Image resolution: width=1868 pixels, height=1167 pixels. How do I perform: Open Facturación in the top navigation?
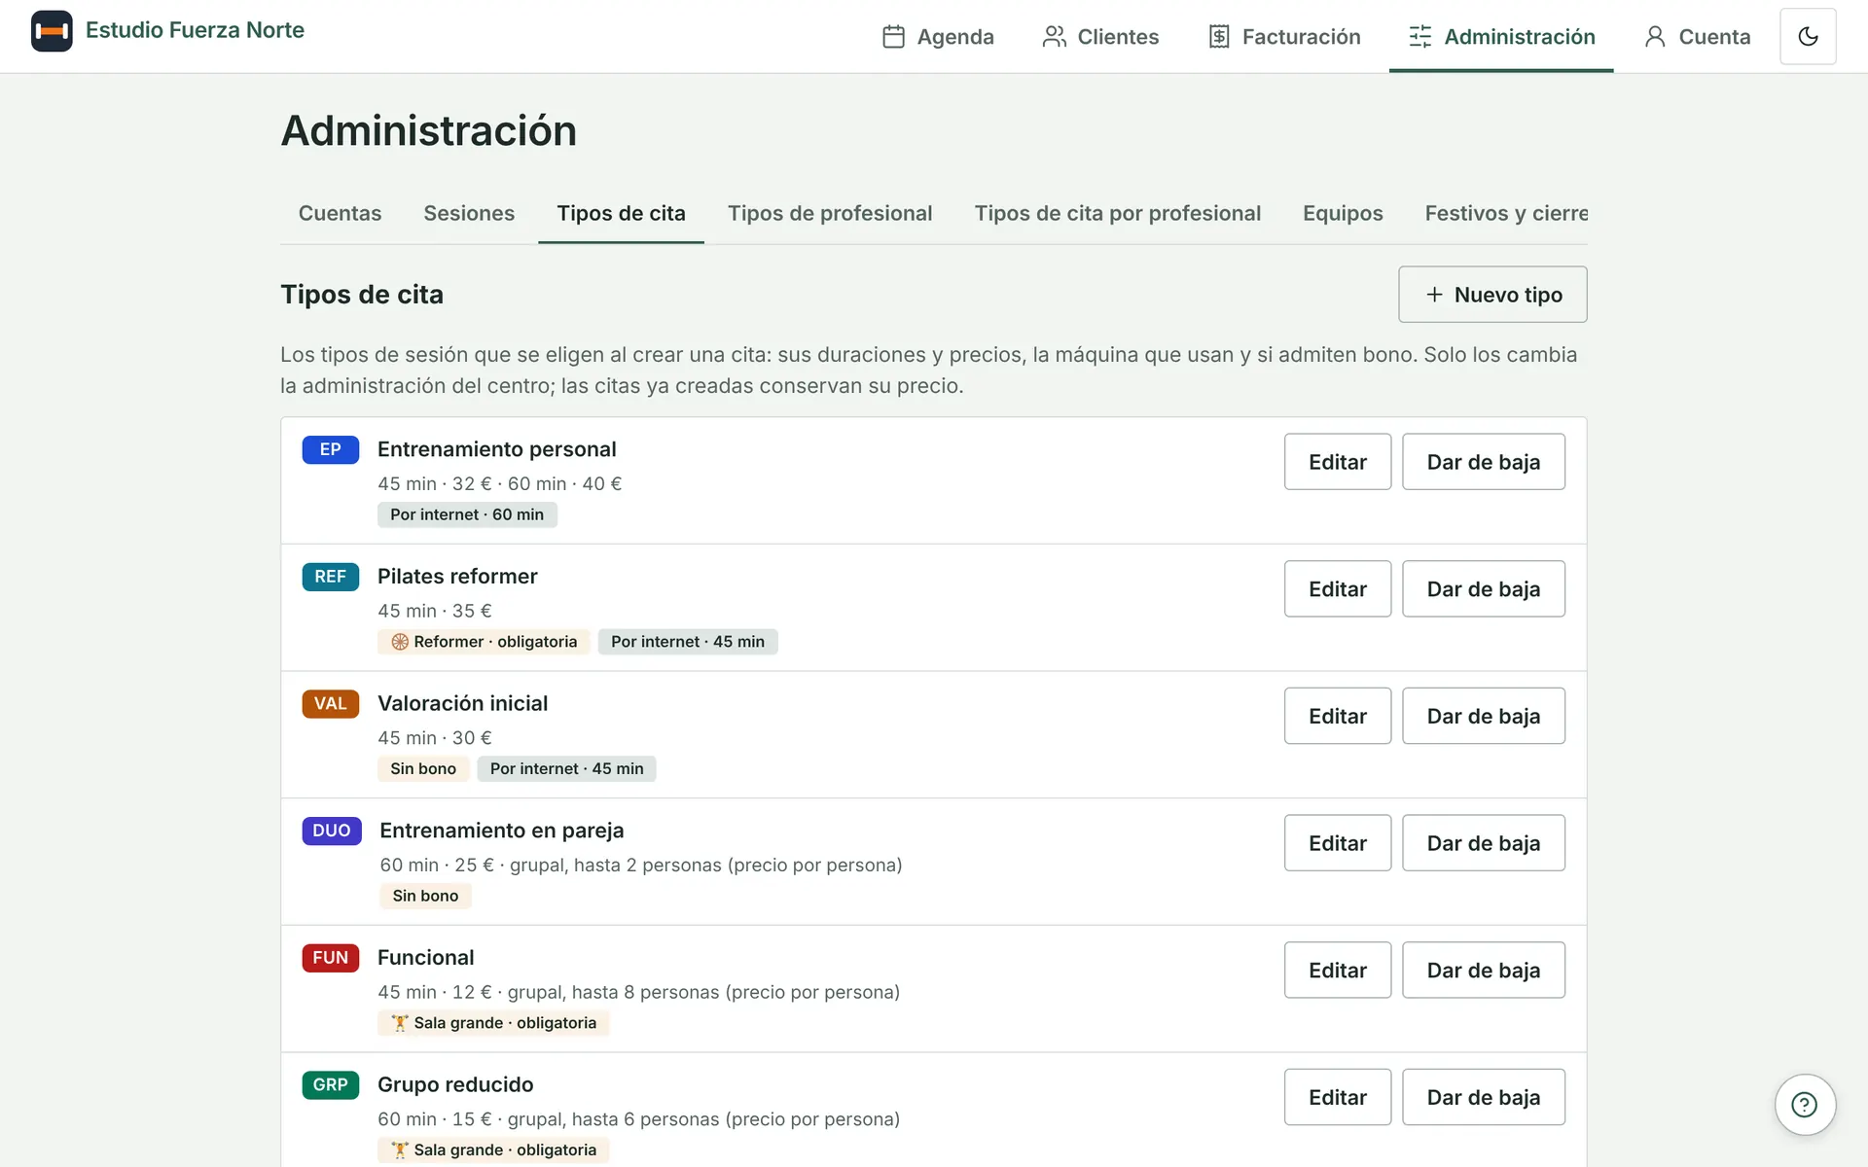coord(1284,37)
